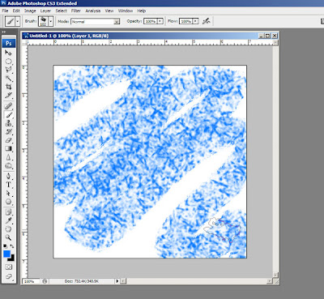
Task: Click the brush tip preview thumbnail
Action: (x=43, y=21)
